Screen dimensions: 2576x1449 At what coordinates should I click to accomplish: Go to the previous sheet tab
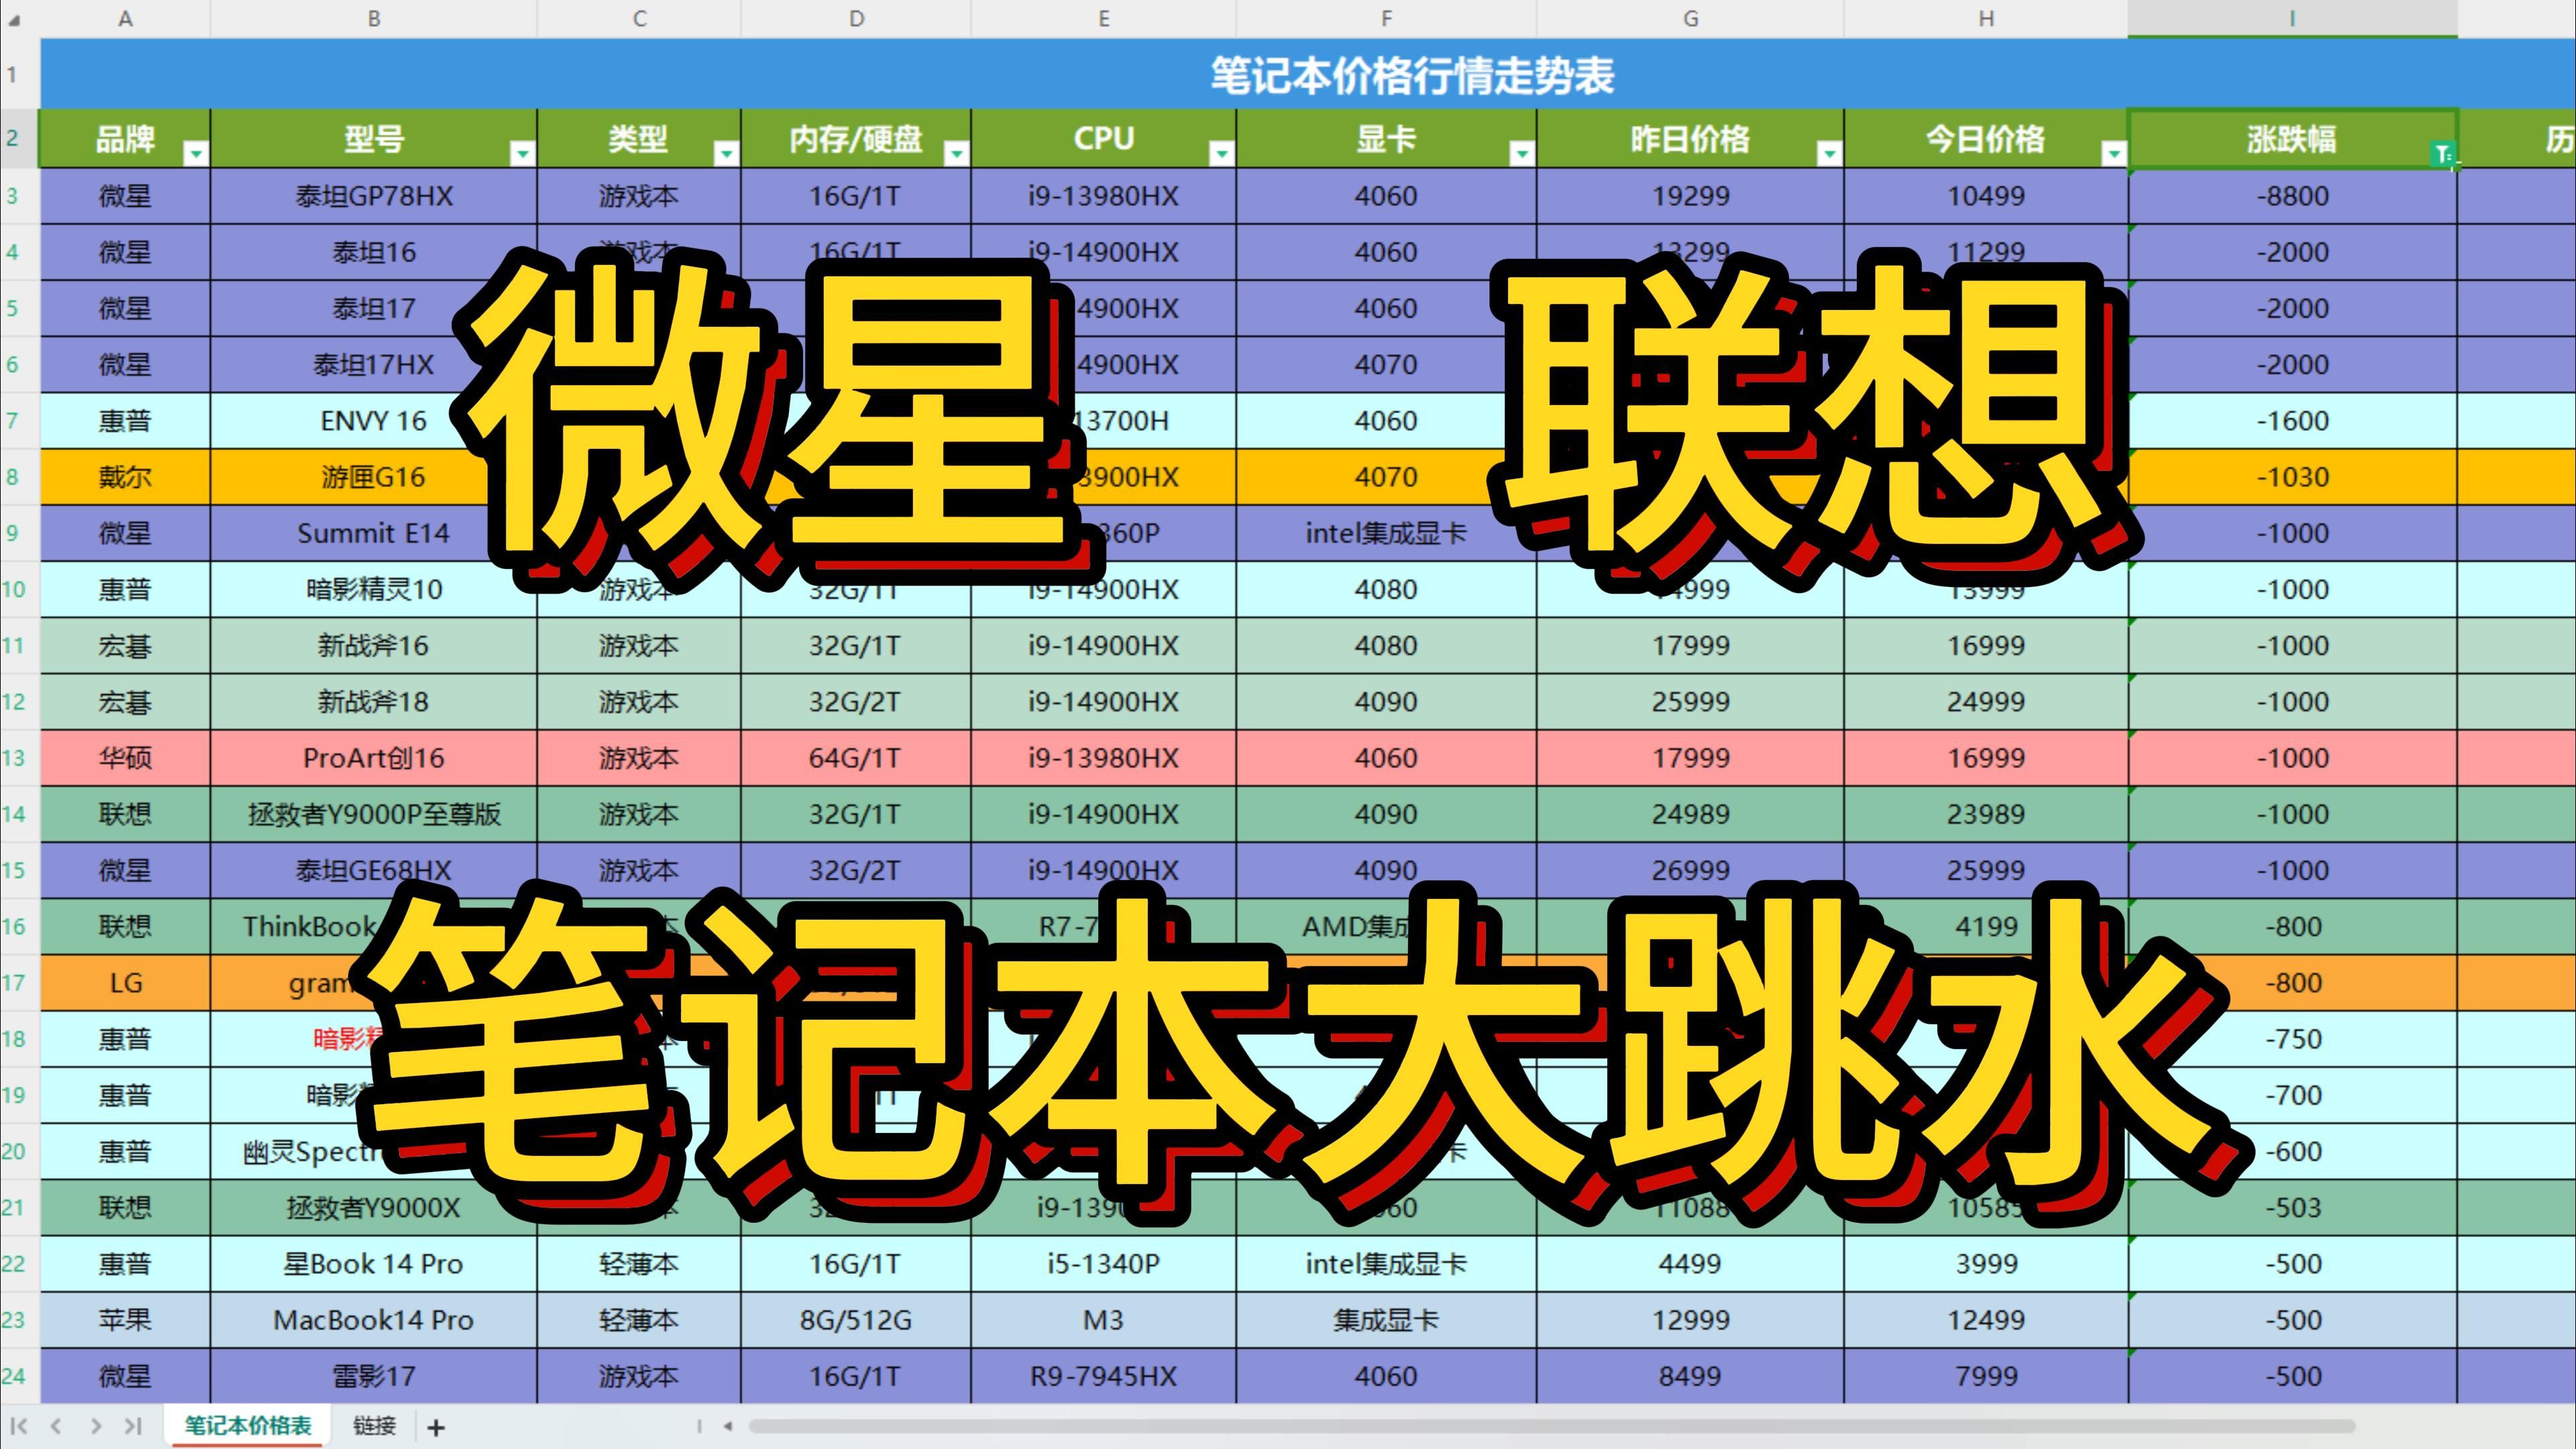tap(57, 1426)
